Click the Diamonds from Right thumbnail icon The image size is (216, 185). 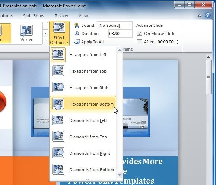coord(58,153)
